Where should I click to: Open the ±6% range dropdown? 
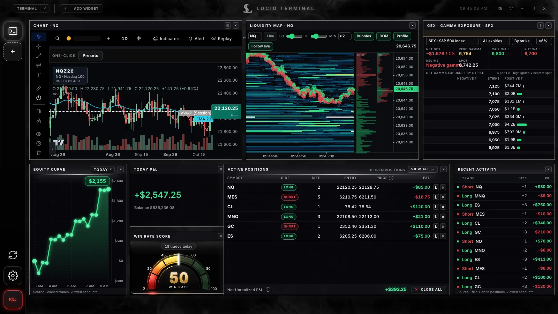(544, 41)
